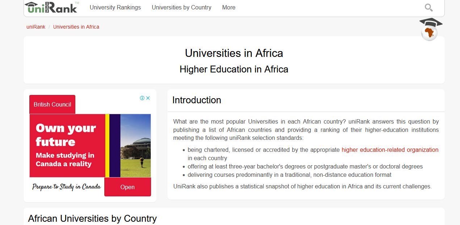Open the search magnifier icon
This screenshot has width=460, height=225.
(x=428, y=7)
